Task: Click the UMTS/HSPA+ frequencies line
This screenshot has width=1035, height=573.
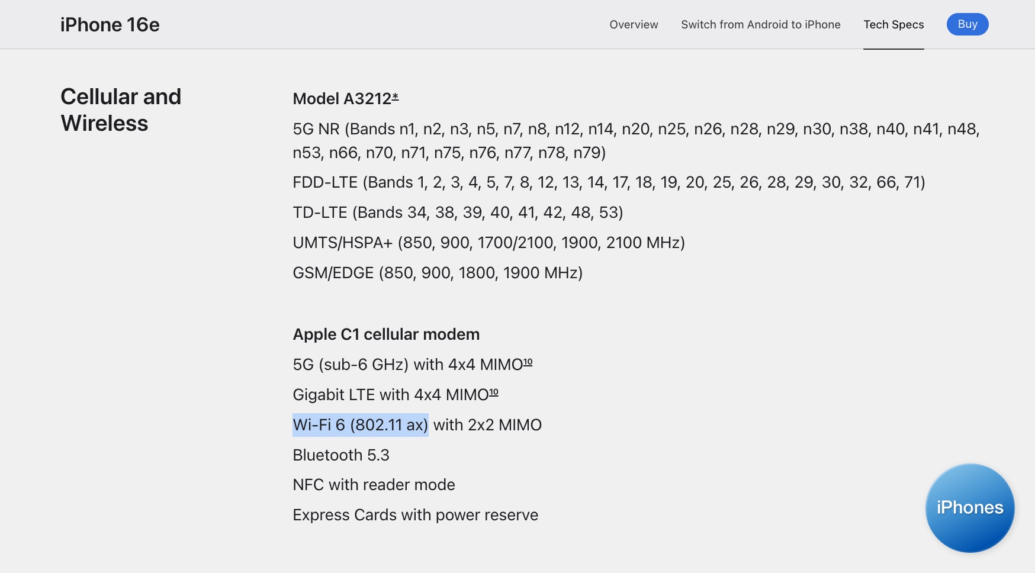Action: 488,243
